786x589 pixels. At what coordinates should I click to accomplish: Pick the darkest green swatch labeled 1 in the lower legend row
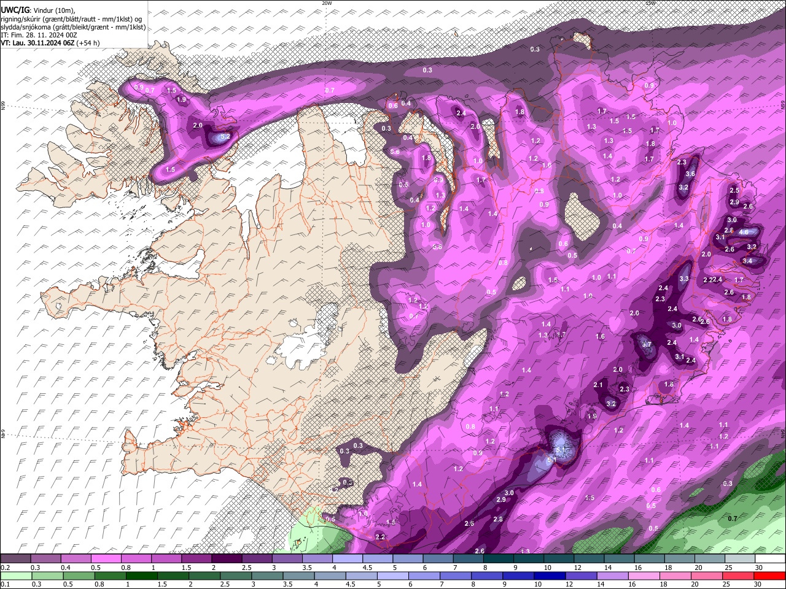141,576
